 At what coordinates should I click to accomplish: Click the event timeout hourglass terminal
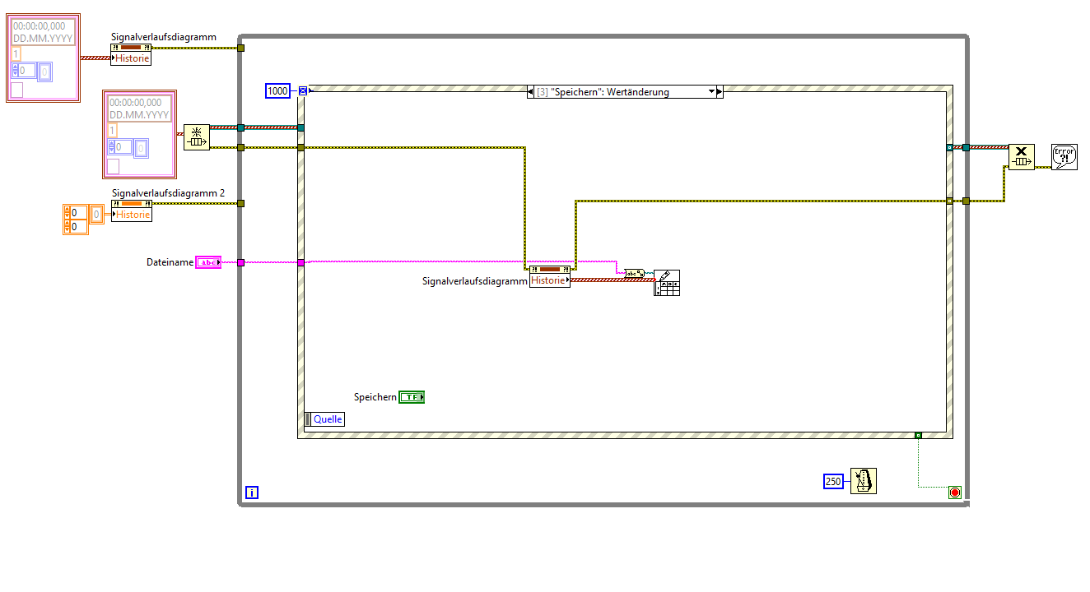(x=303, y=90)
